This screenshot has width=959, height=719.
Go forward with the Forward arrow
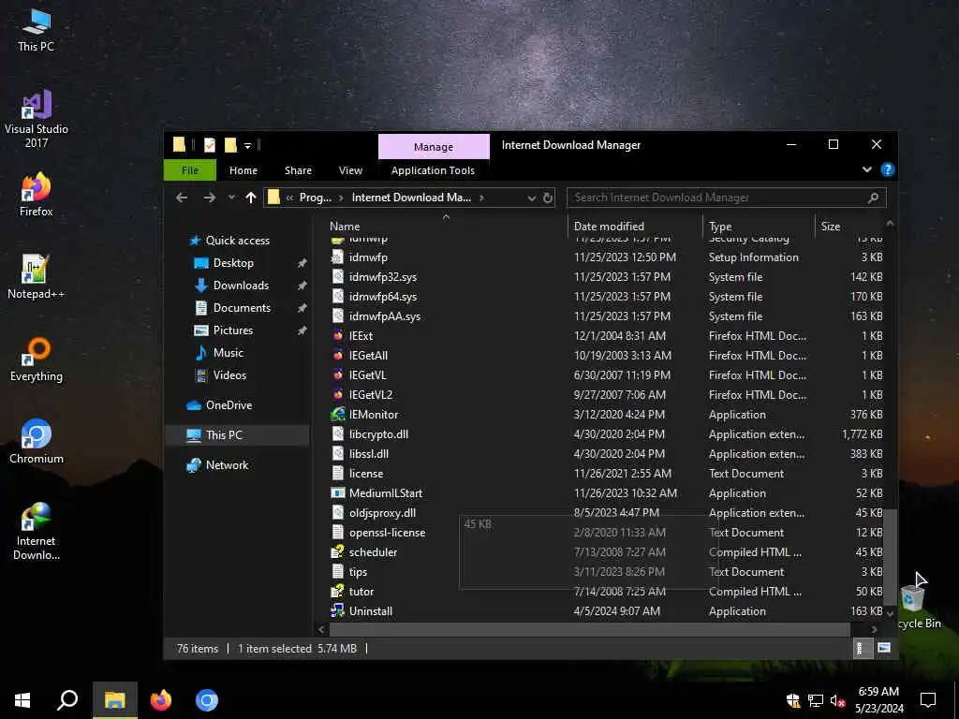[x=209, y=198]
